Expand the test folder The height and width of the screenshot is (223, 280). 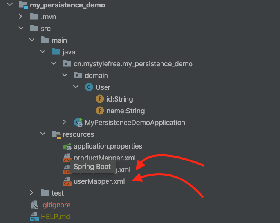32,193
